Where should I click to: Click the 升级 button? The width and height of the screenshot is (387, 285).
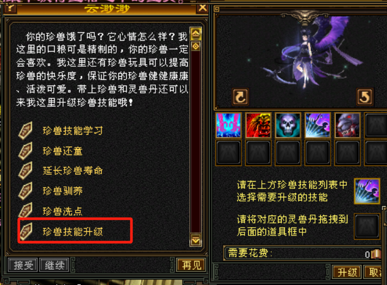point(347,272)
